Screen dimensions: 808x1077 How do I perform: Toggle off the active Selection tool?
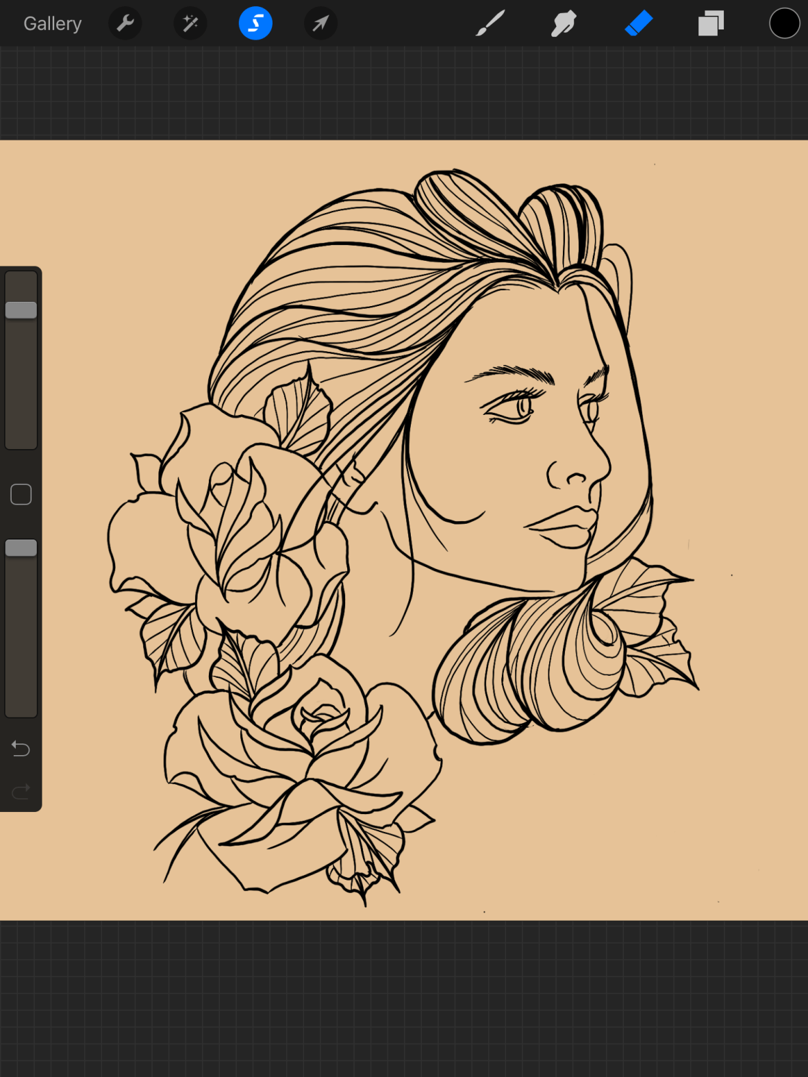click(x=255, y=24)
